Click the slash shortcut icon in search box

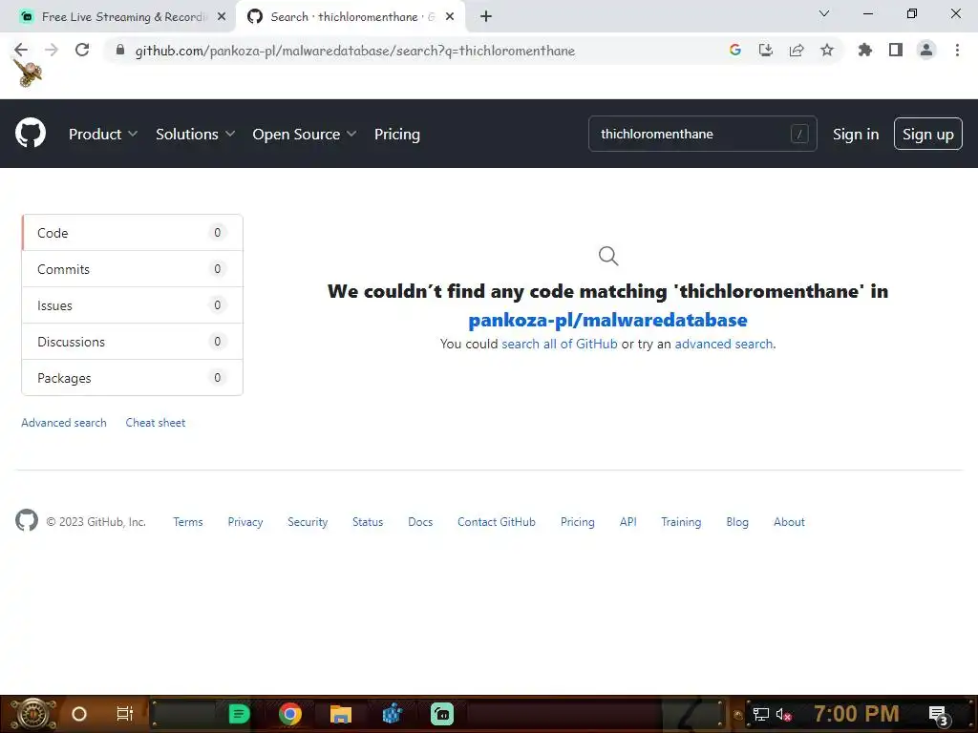tap(799, 134)
